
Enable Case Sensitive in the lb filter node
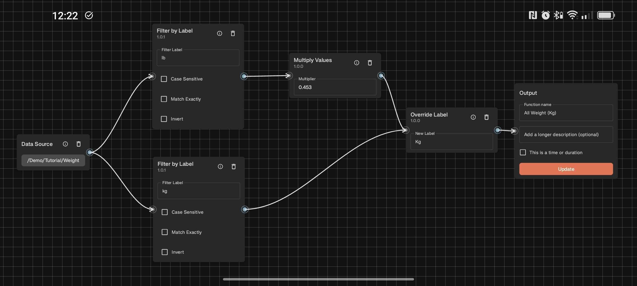tap(164, 79)
